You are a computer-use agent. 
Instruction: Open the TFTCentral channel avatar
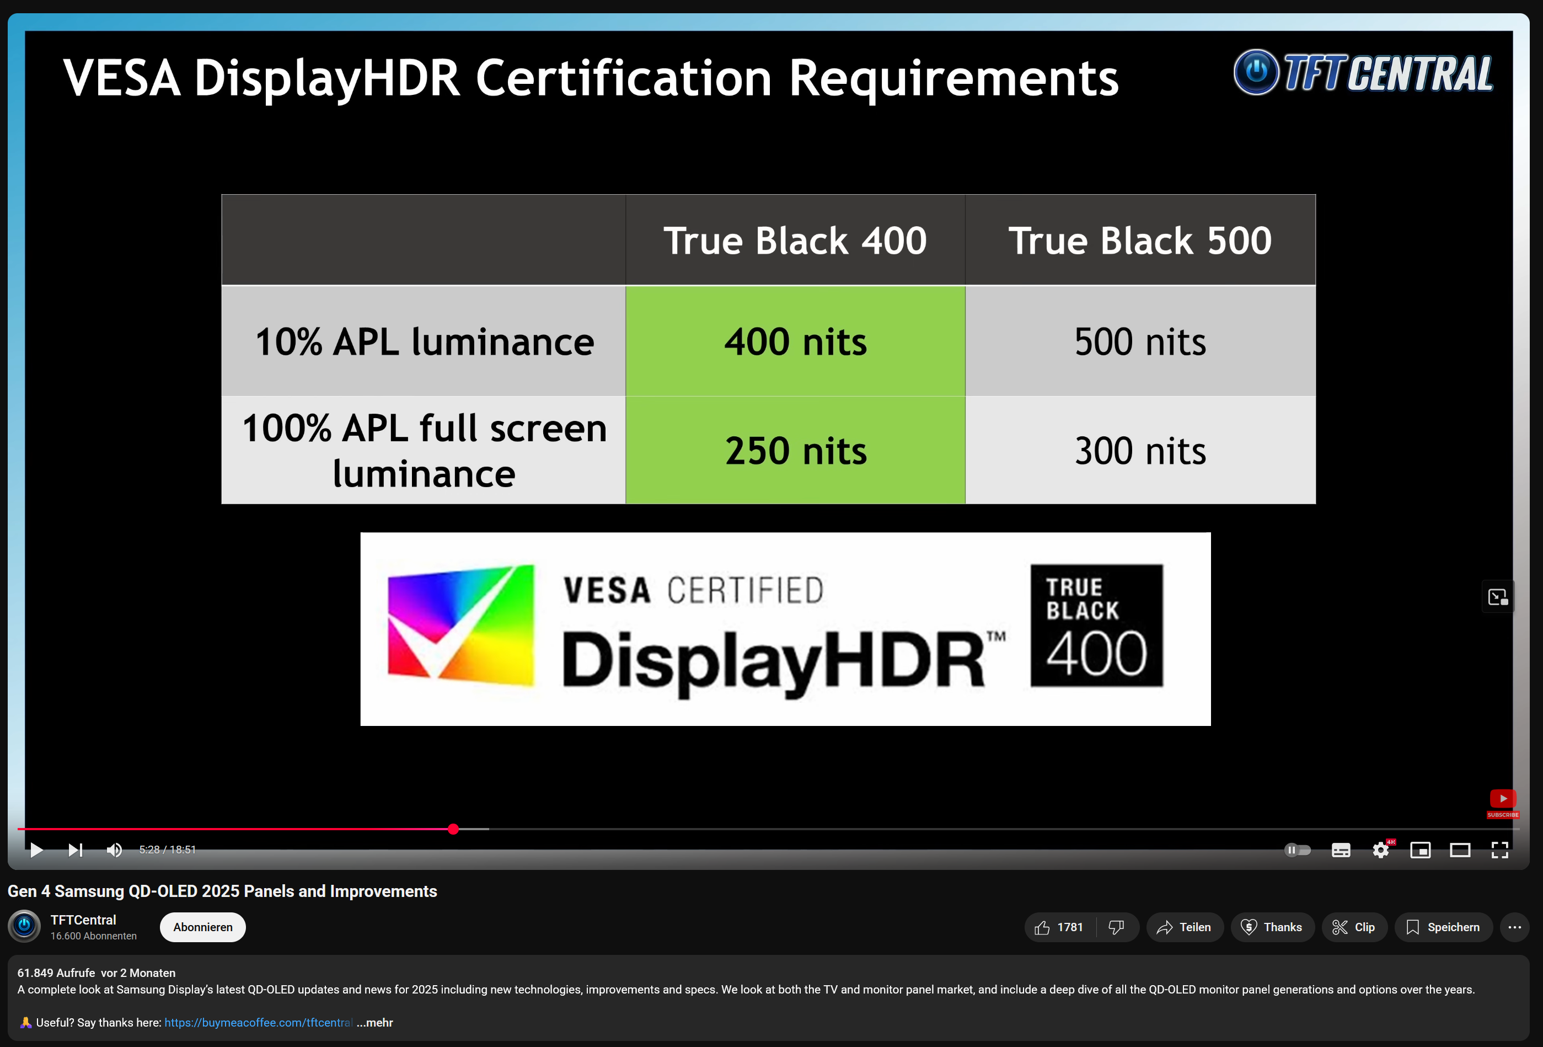pyautogui.click(x=24, y=926)
